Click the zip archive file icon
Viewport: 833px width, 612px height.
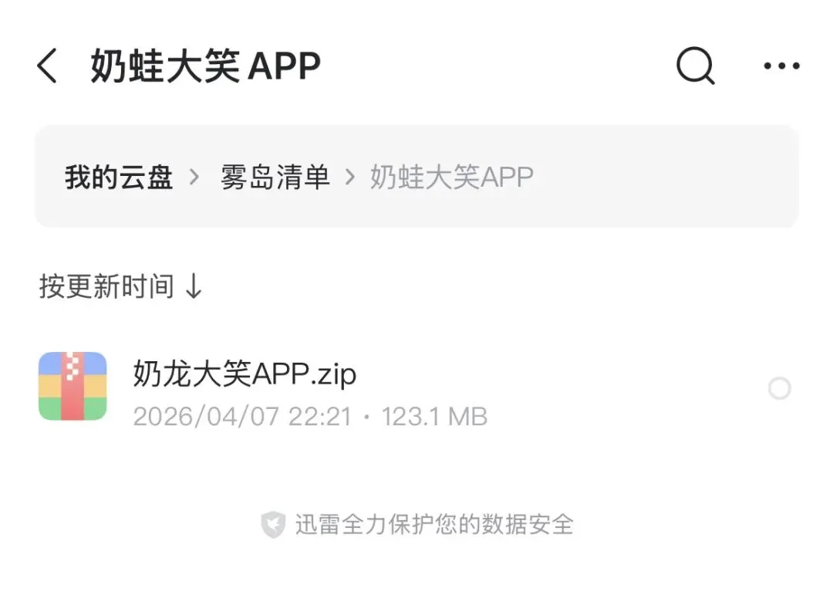(73, 386)
